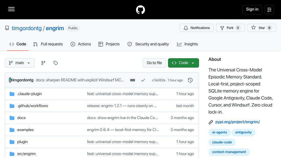The image size is (281, 158).
Task: Open the Insights tab
Action: point(187,44)
